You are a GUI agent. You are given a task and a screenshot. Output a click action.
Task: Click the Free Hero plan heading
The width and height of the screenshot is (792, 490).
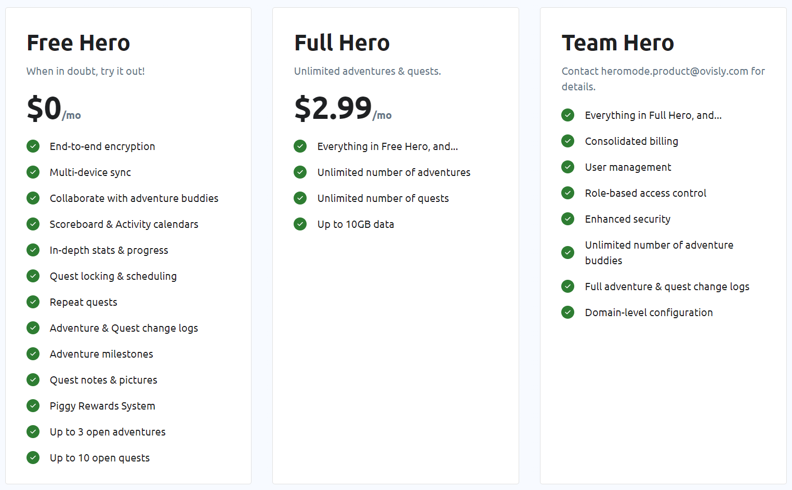coord(78,43)
